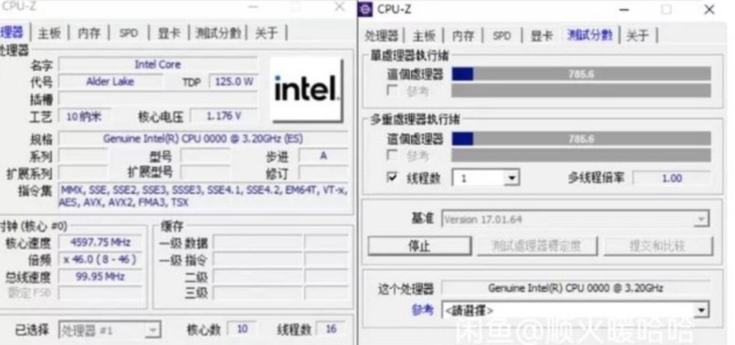Enable the multi-thread 参考 checkbox
This screenshot has height=345, width=735.
point(392,154)
